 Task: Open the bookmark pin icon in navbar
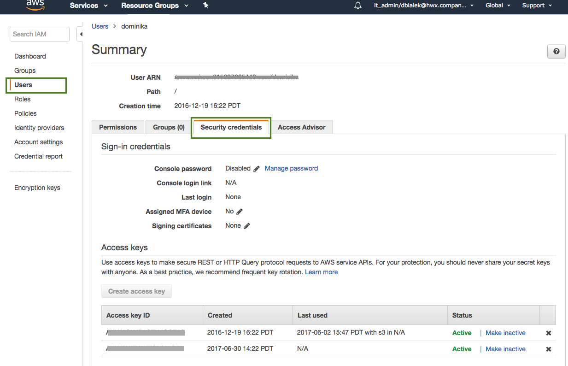pyautogui.click(x=206, y=6)
